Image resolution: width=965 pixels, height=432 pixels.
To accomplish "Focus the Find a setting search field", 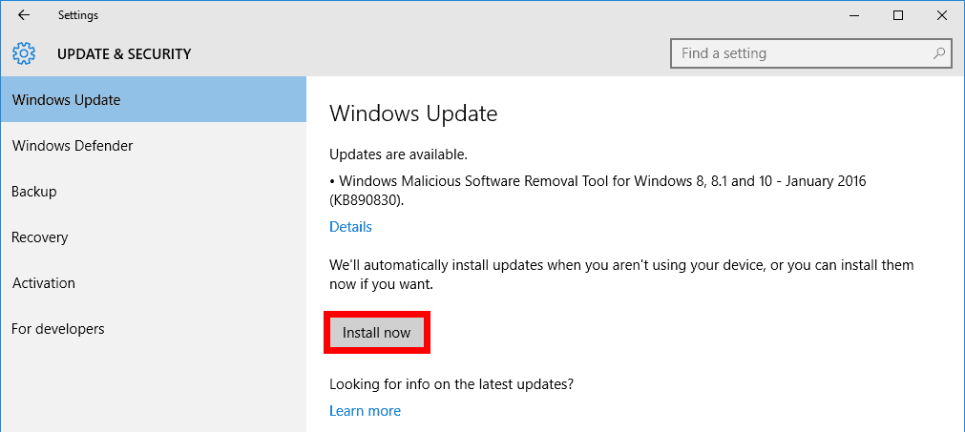I will point(810,53).
